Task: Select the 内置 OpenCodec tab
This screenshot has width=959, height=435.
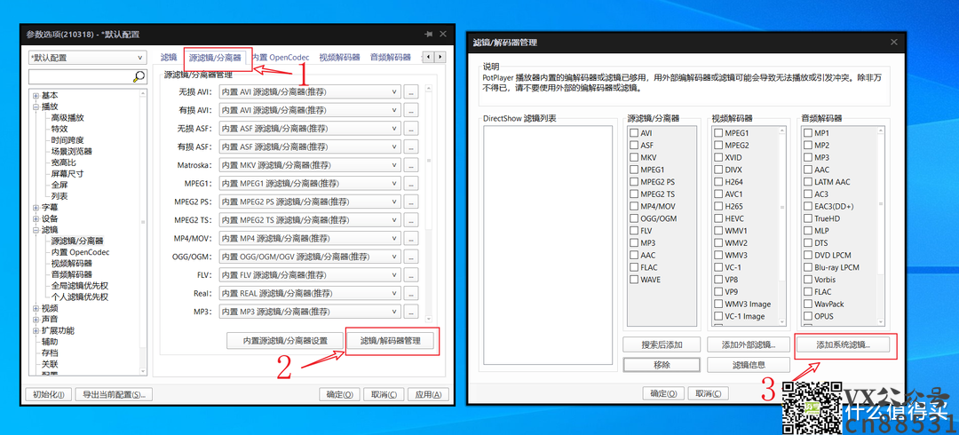Action: pyautogui.click(x=281, y=58)
